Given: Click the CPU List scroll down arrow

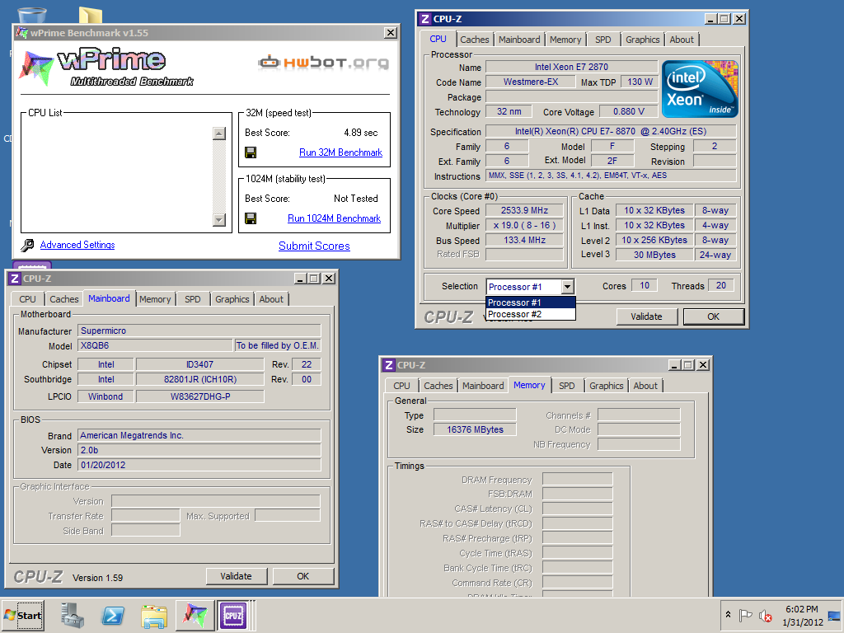Looking at the screenshot, I should [x=219, y=219].
